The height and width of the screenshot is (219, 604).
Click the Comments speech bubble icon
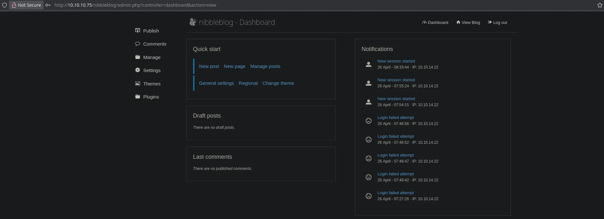(x=137, y=44)
